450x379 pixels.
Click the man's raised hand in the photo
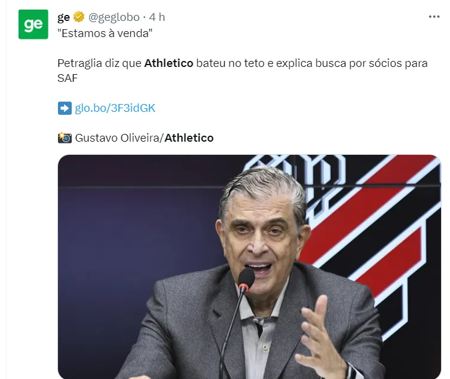click(320, 336)
